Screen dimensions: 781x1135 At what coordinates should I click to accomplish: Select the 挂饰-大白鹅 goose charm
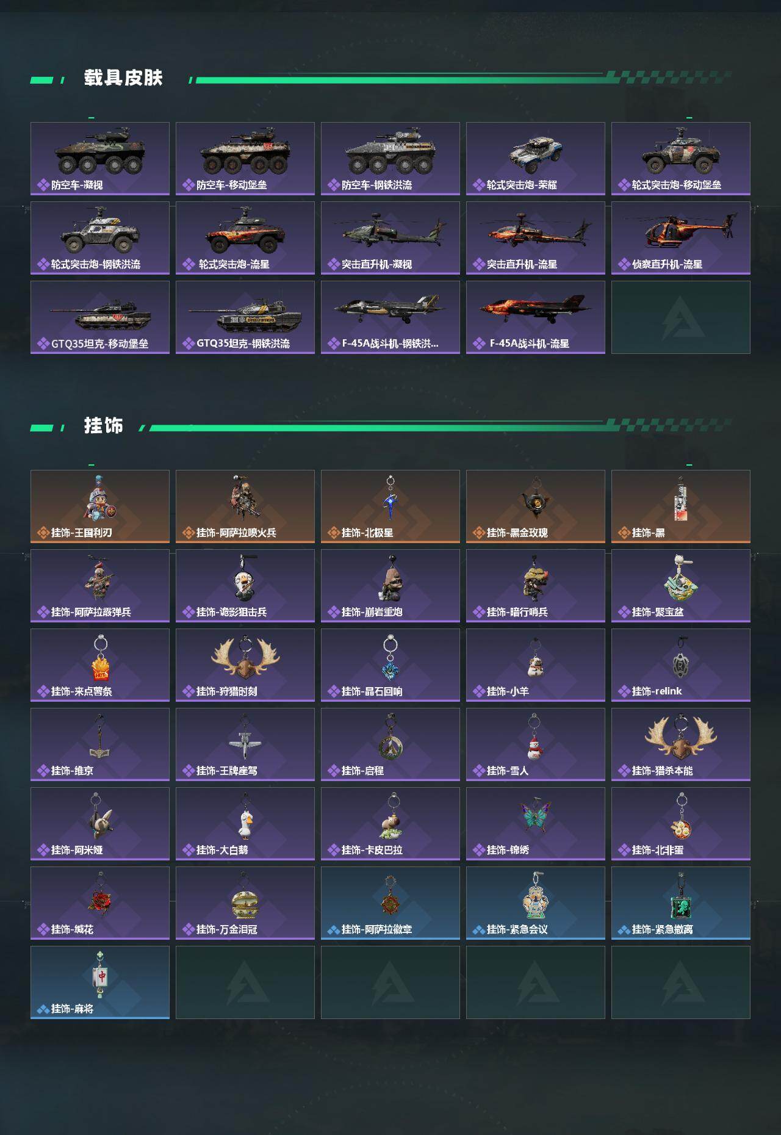coord(245,824)
